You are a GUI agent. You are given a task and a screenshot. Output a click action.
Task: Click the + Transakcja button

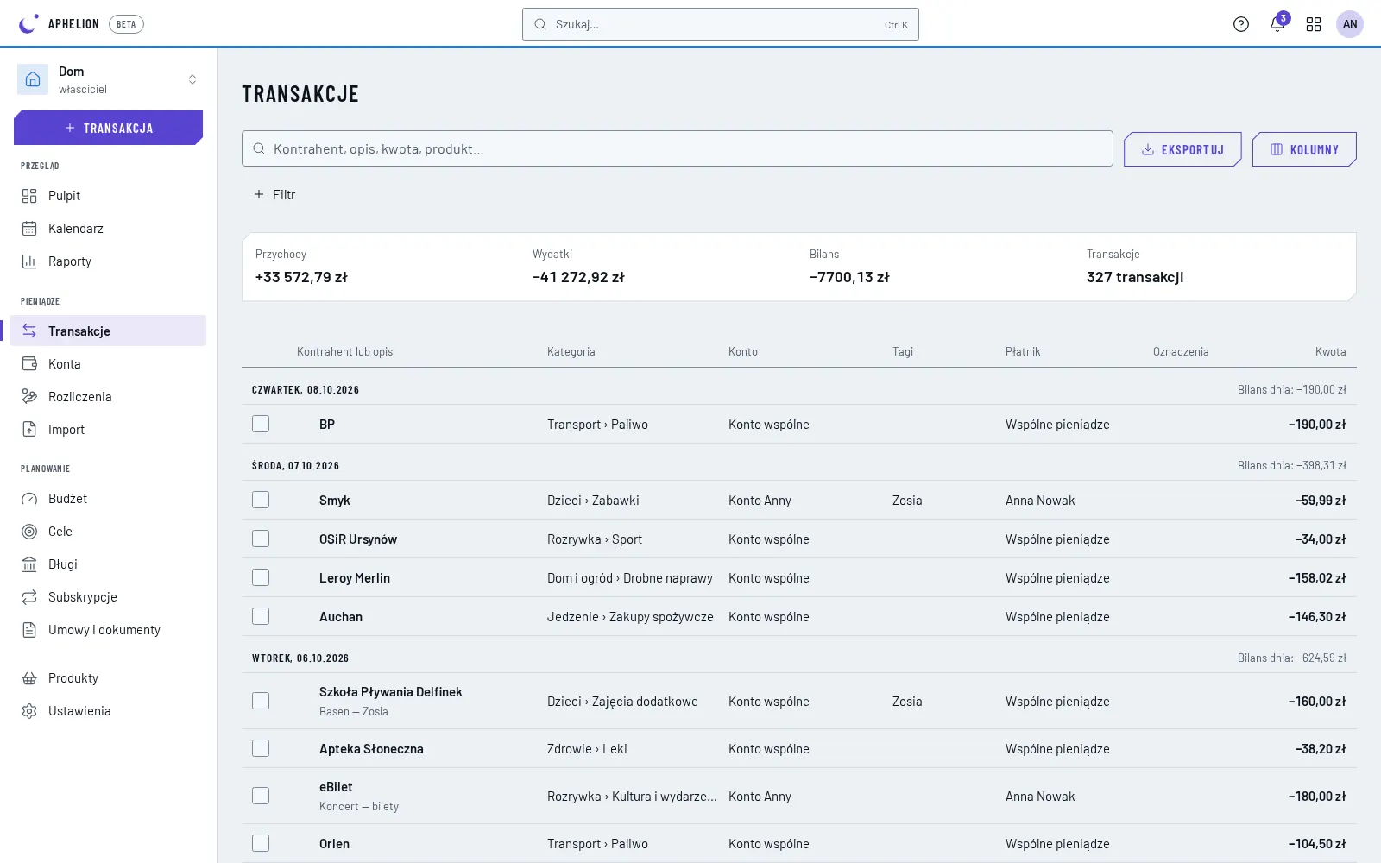[109, 128]
